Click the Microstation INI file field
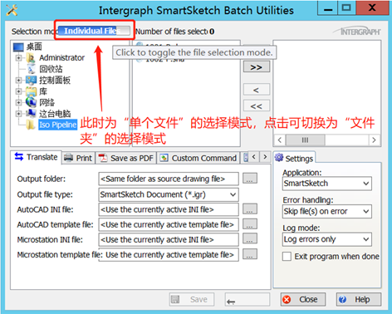The image size is (392, 314). [169, 239]
